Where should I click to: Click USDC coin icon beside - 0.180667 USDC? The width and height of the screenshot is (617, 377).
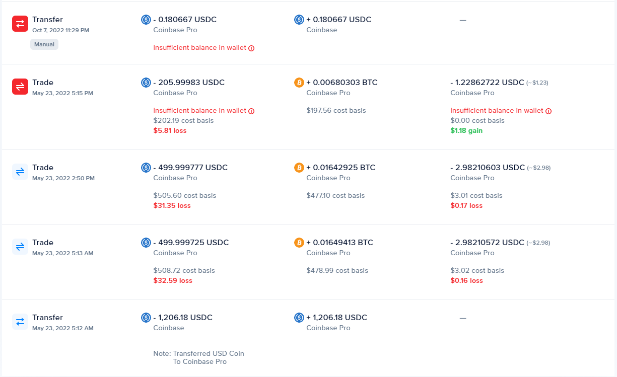pyautogui.click(x=146, y=20)
